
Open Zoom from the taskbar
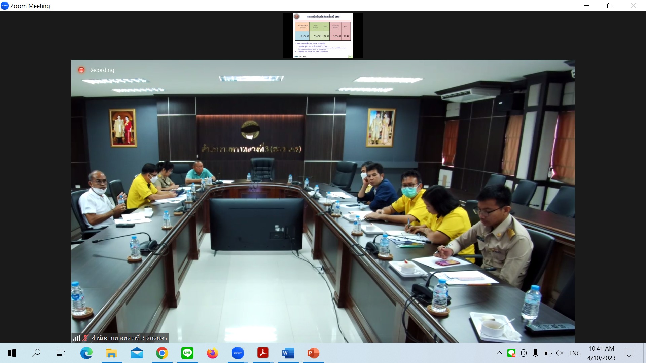[x=238, y=353]
